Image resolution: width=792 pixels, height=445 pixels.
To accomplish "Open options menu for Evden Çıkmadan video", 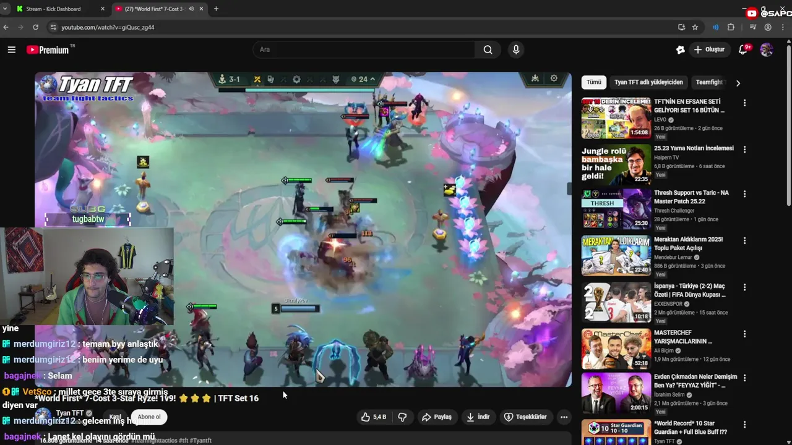I will click(x=744, y=378).
